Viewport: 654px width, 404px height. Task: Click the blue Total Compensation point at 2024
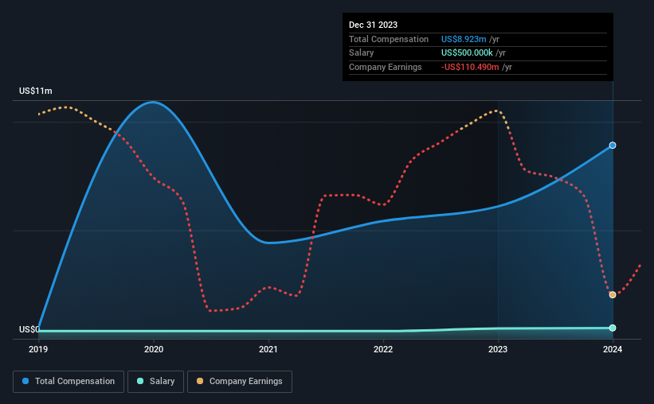click(613, 146)
